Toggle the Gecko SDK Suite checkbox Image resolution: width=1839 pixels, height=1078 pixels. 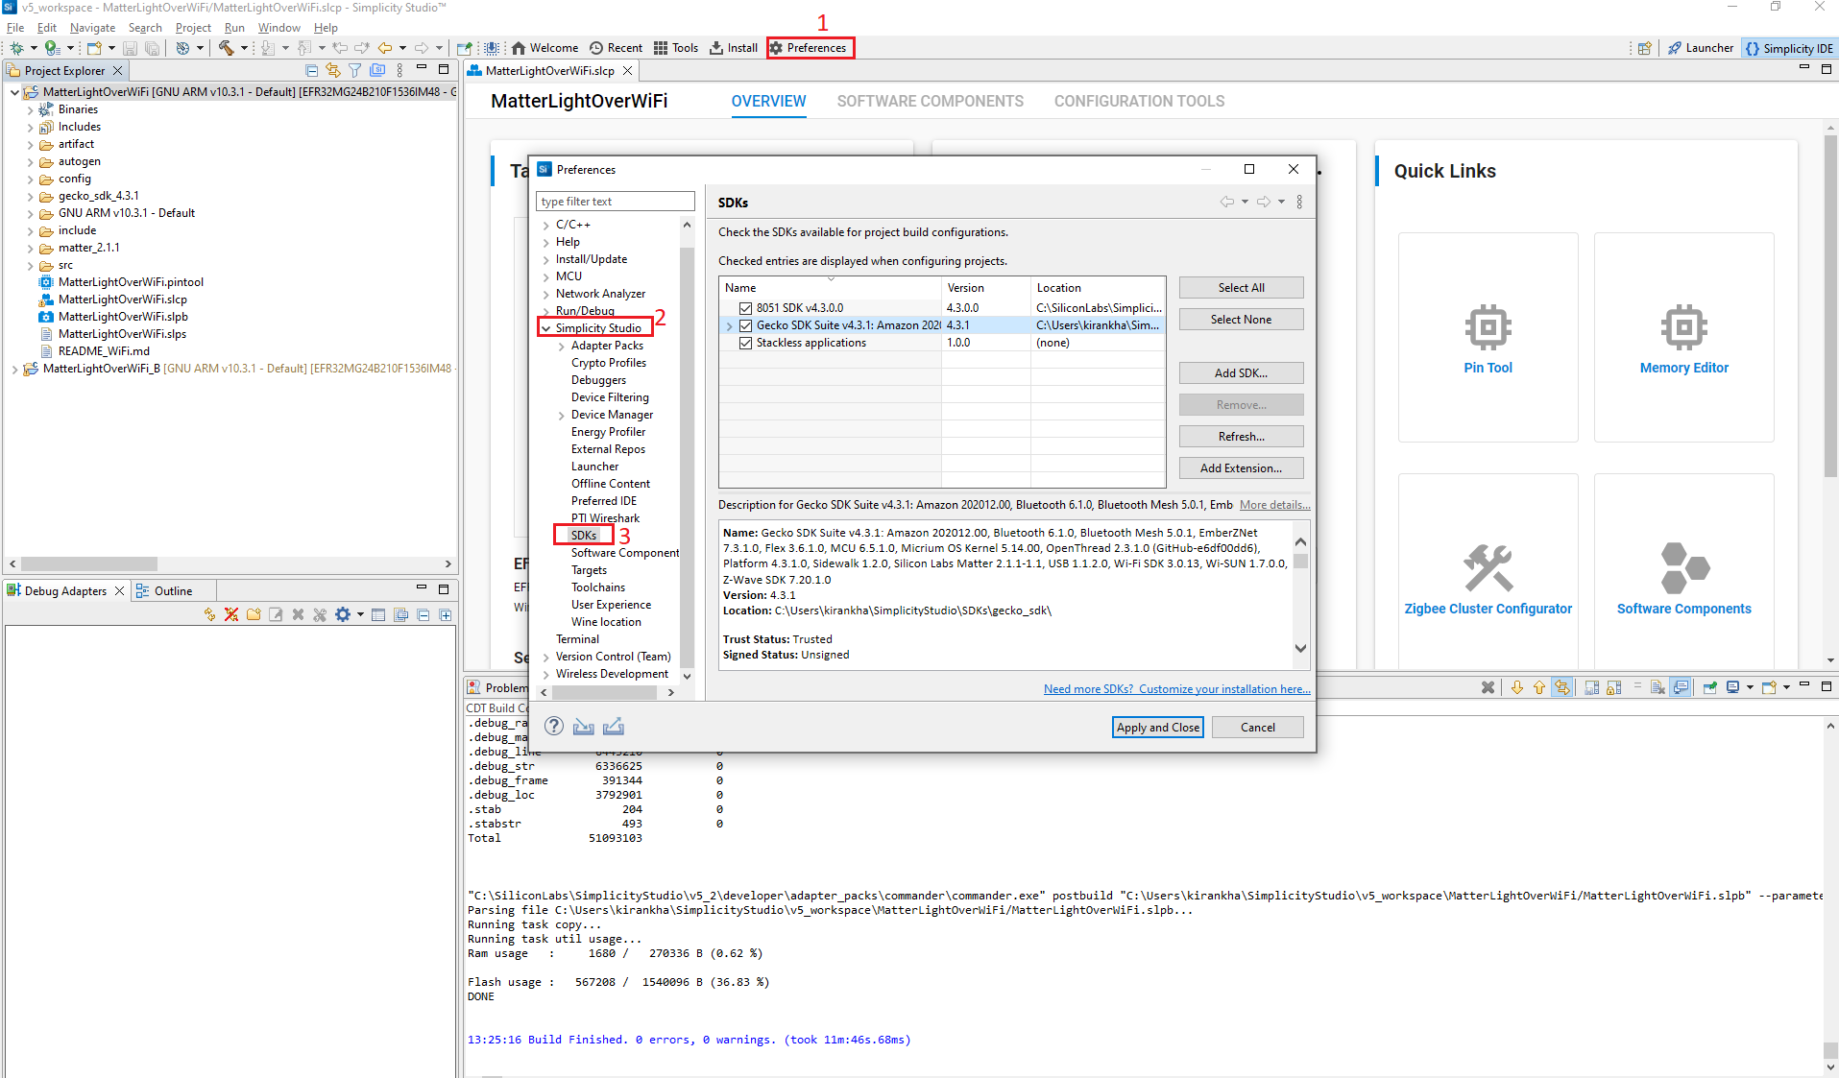pos(745,325)
